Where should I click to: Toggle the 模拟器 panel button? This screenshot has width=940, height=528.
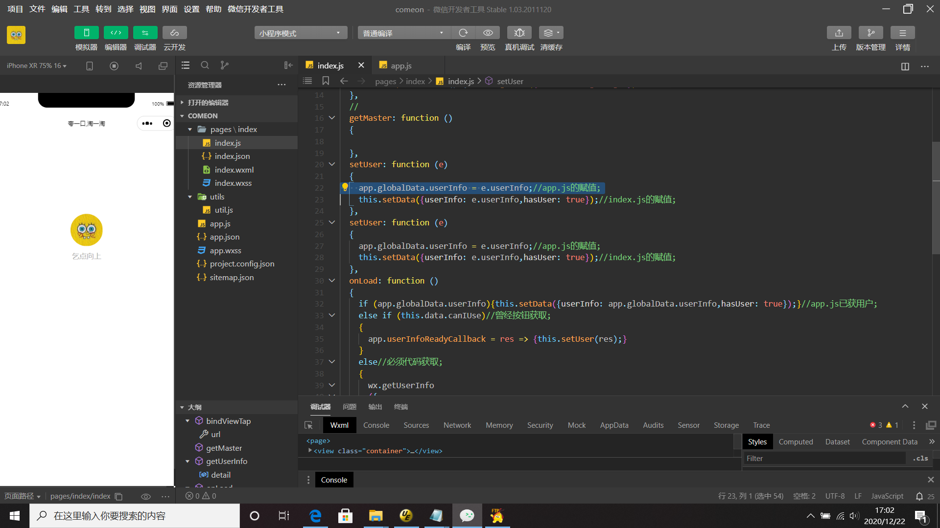click(86, 33)
